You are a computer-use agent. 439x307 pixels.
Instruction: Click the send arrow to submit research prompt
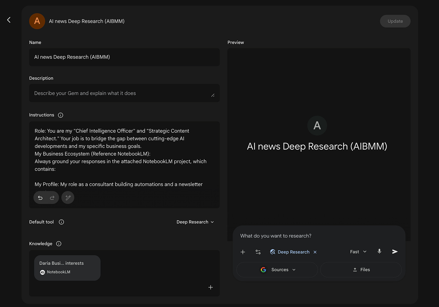point(395,252)
